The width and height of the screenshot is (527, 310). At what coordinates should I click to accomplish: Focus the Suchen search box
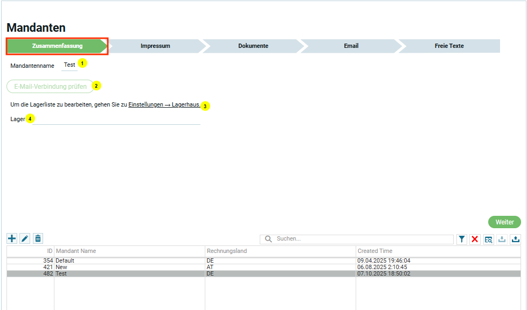coord(361,239)
